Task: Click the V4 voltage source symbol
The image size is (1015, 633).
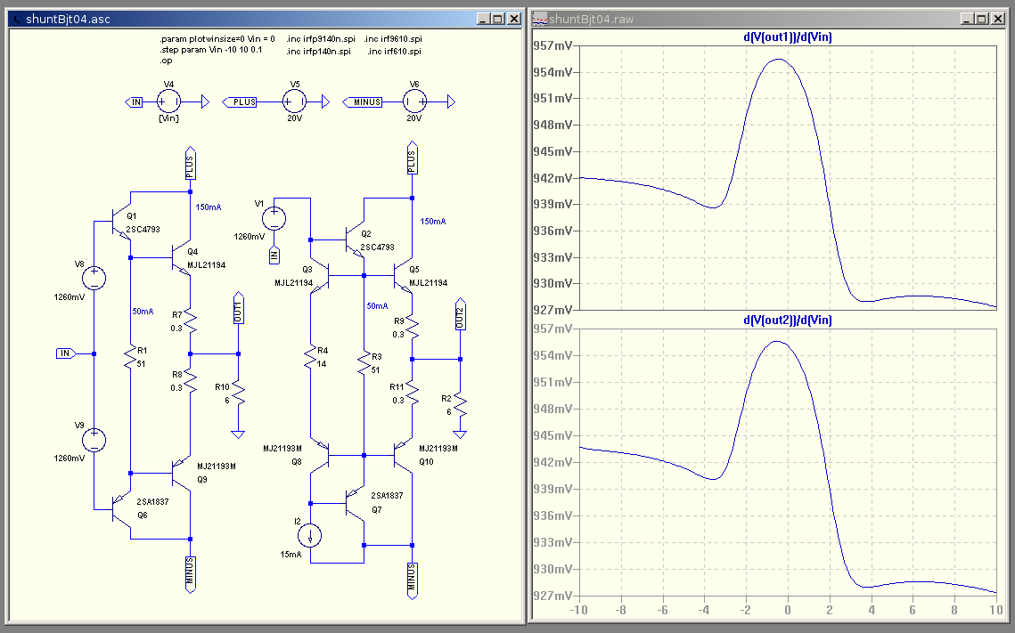Action: click(168, 102)
